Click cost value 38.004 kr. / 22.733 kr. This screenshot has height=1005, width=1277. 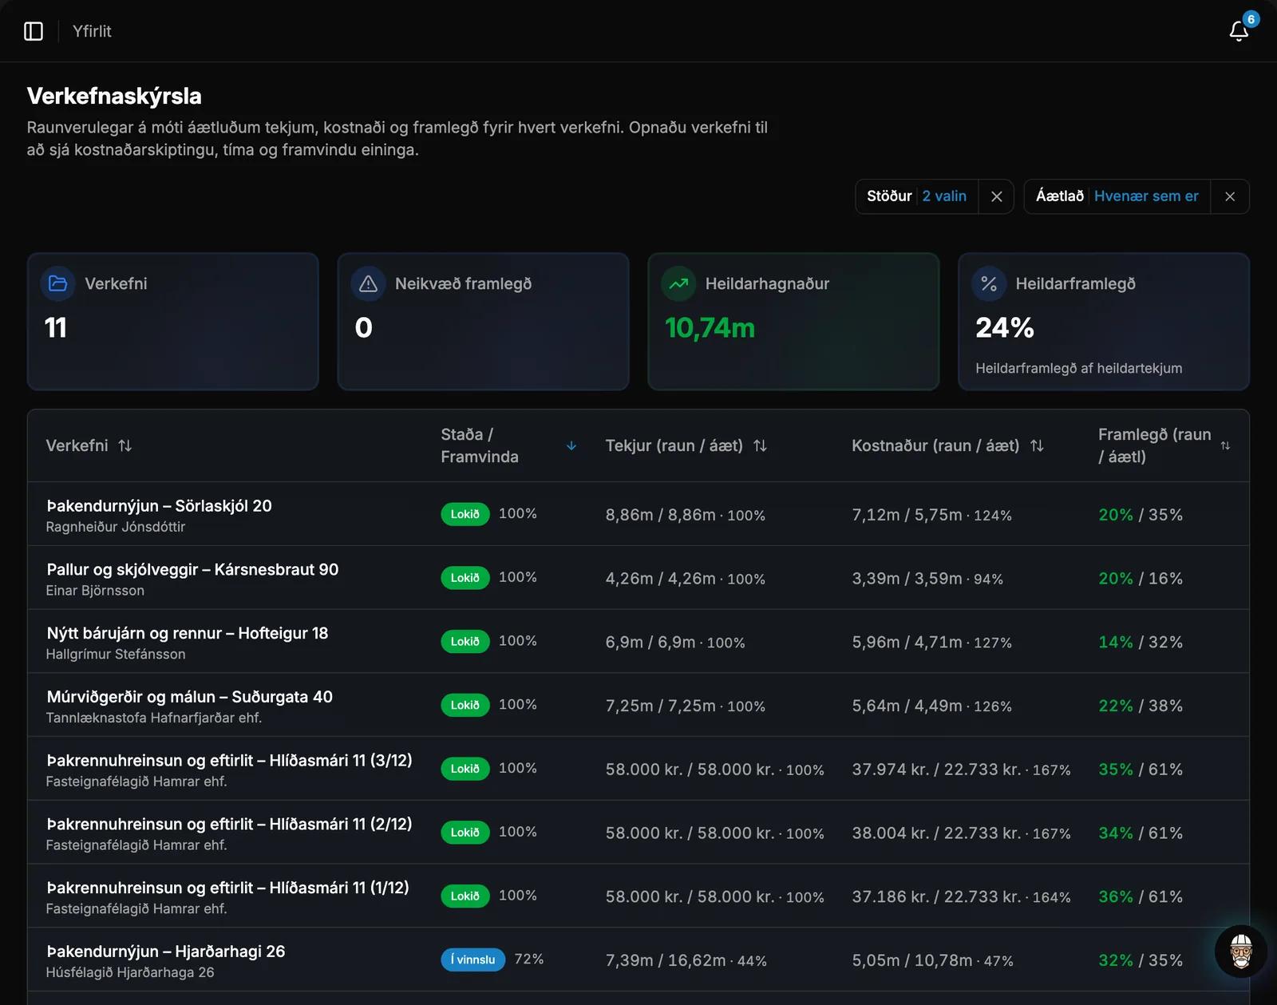tap(936, 833)
